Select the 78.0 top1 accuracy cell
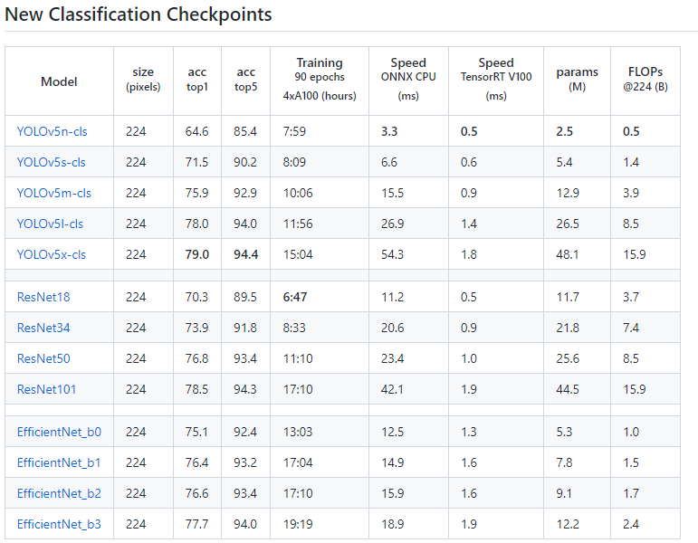The height and width of the screenshot is (543, 698). click(196, 224)
